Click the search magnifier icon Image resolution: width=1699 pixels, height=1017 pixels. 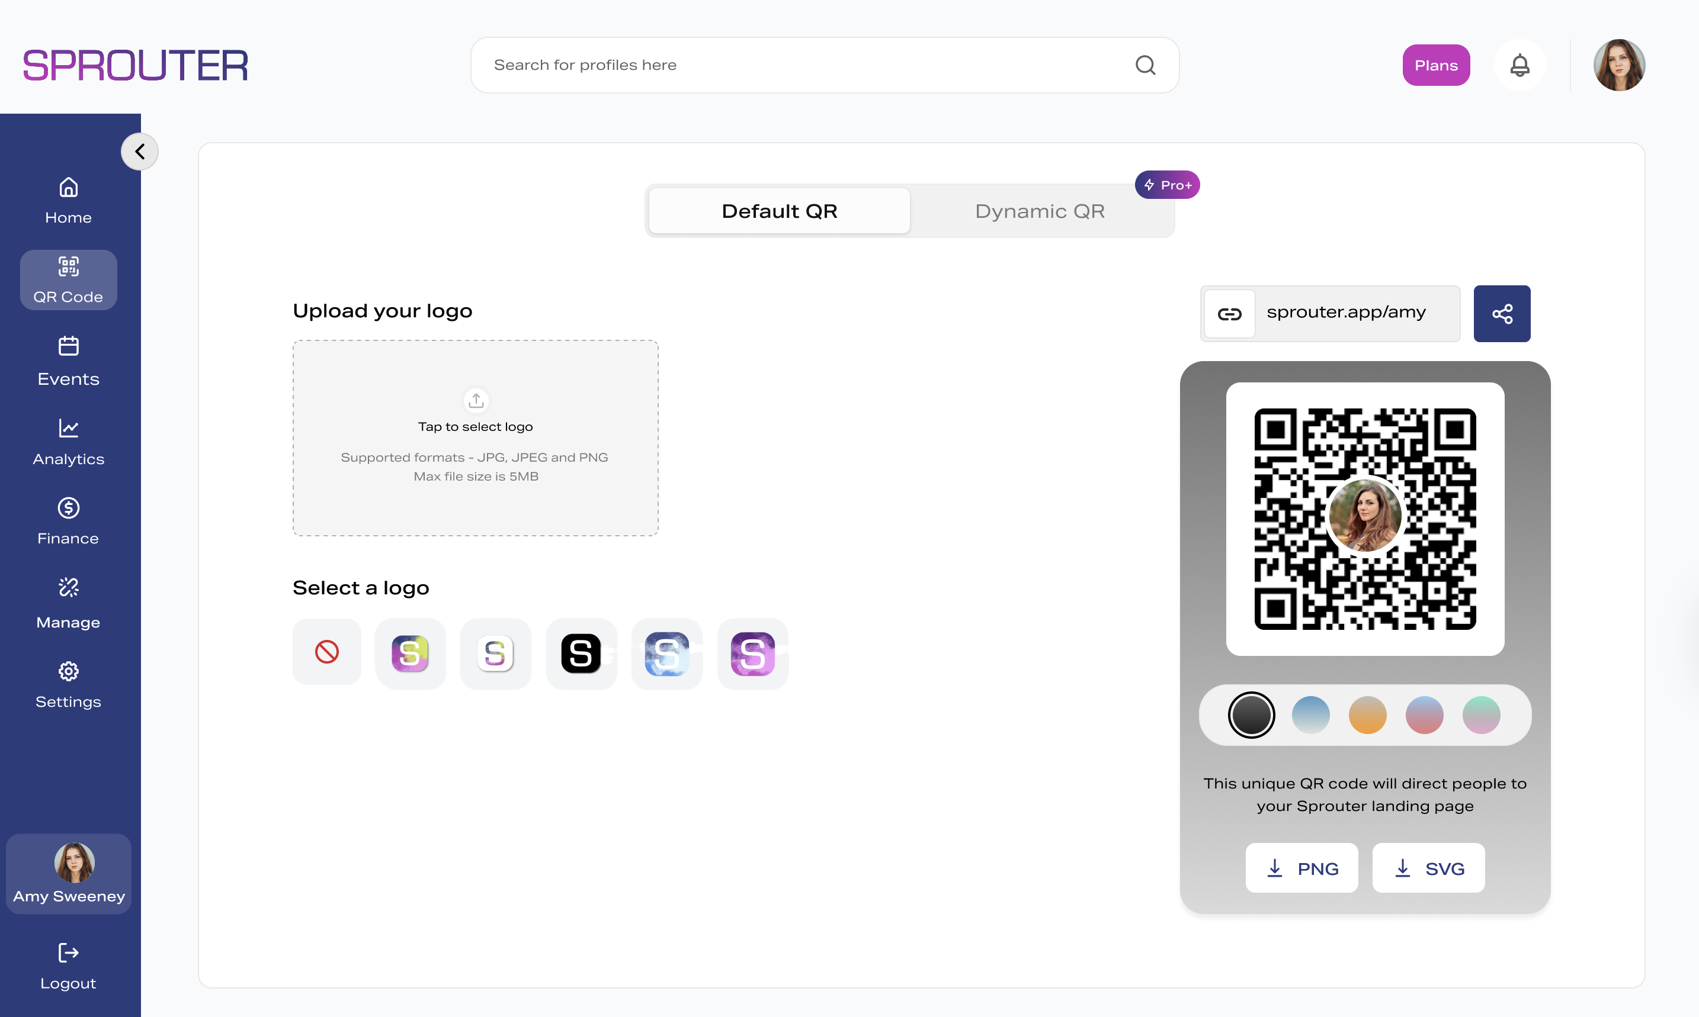pos(1145,65)
